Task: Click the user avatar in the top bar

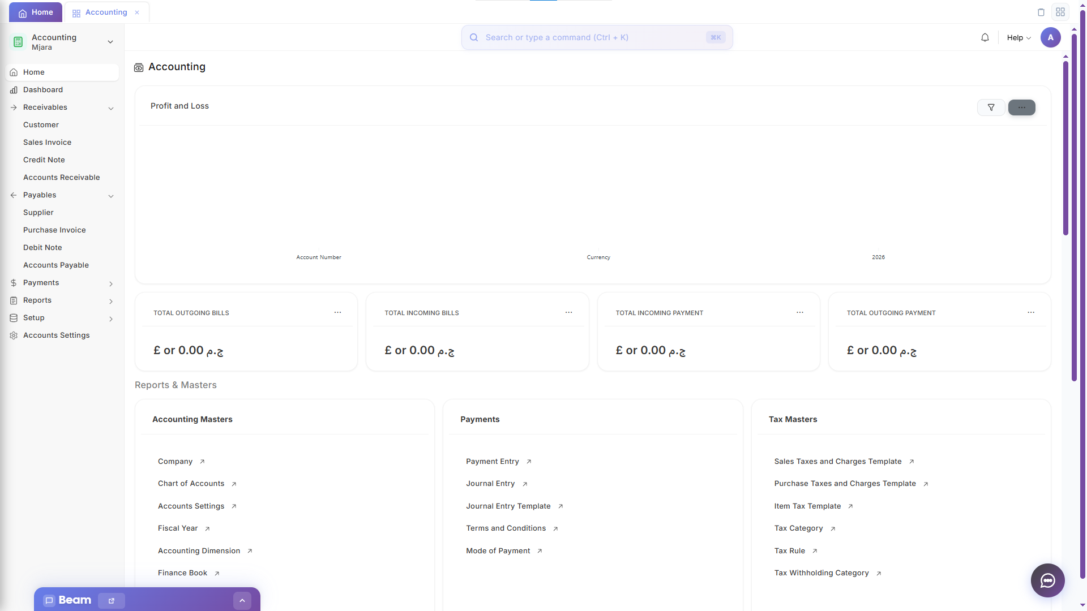Action: click(1051, 37)
